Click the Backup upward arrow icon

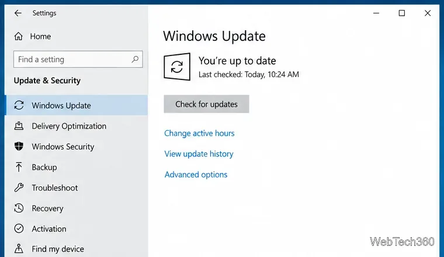coord(19,167)
